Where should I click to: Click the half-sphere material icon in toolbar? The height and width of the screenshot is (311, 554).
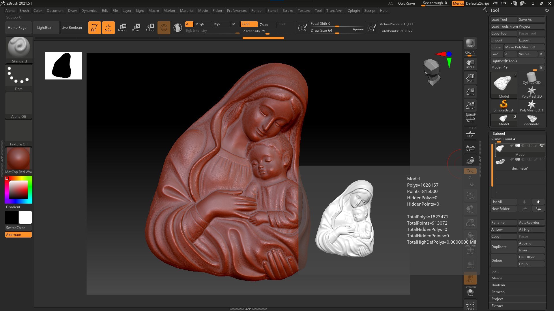178,28
